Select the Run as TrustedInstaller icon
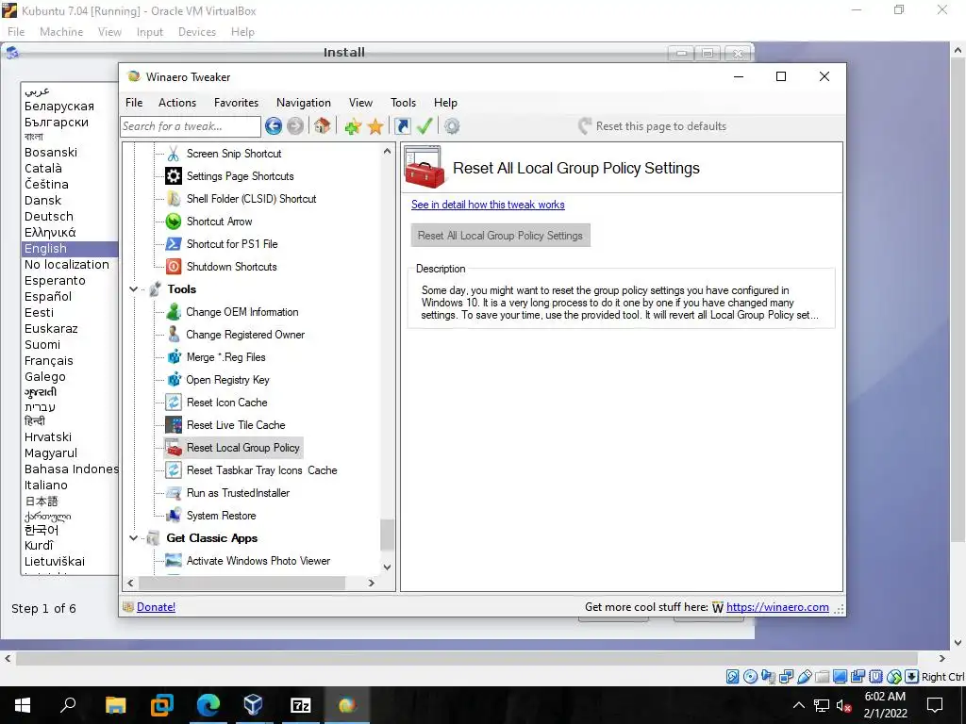This screenshot has height=724, width=966. coord(174,493)
